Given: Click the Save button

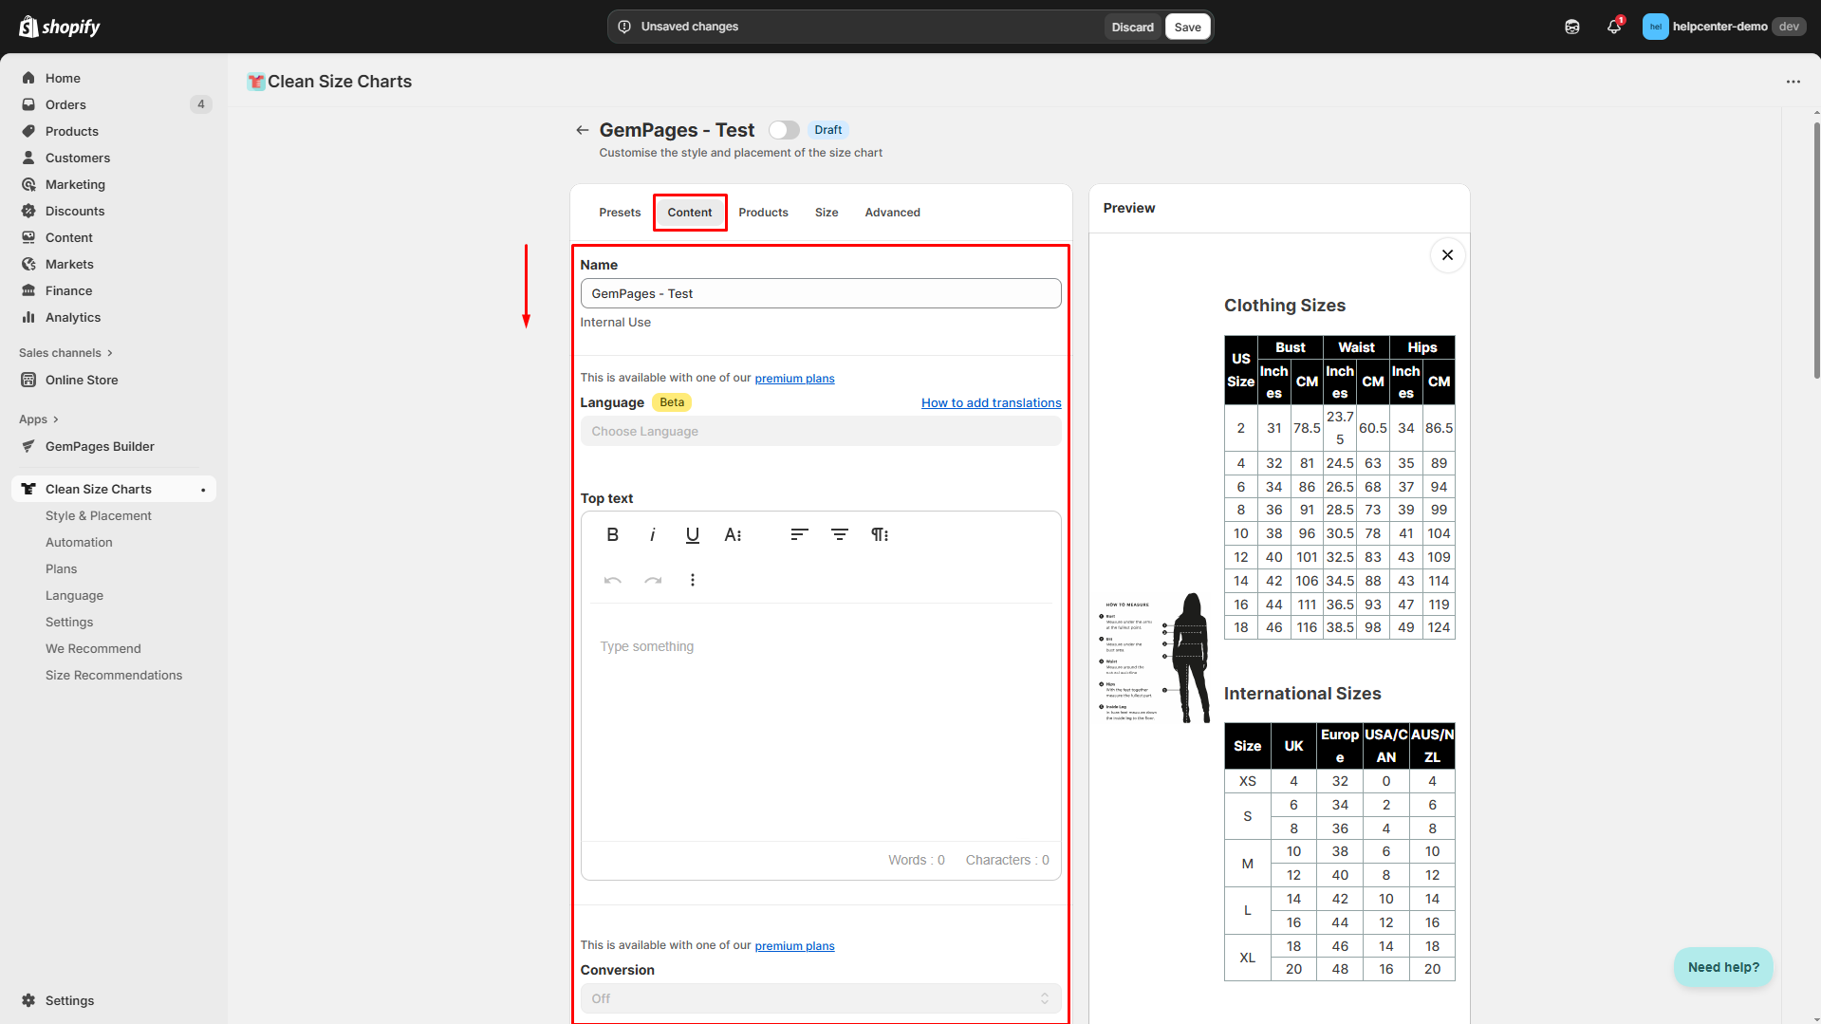Looking at the screenshot, I should click(x=1187, y=27).
